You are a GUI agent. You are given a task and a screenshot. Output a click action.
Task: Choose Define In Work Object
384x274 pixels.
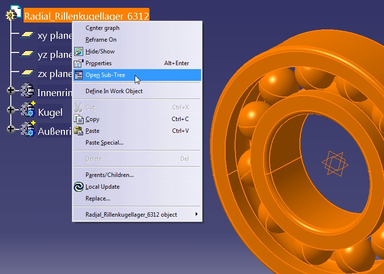click(x=137, y=91)
